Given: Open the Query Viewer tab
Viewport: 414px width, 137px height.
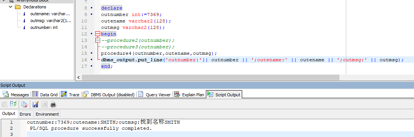Looking at the screenshot, I should click(155, 94).
